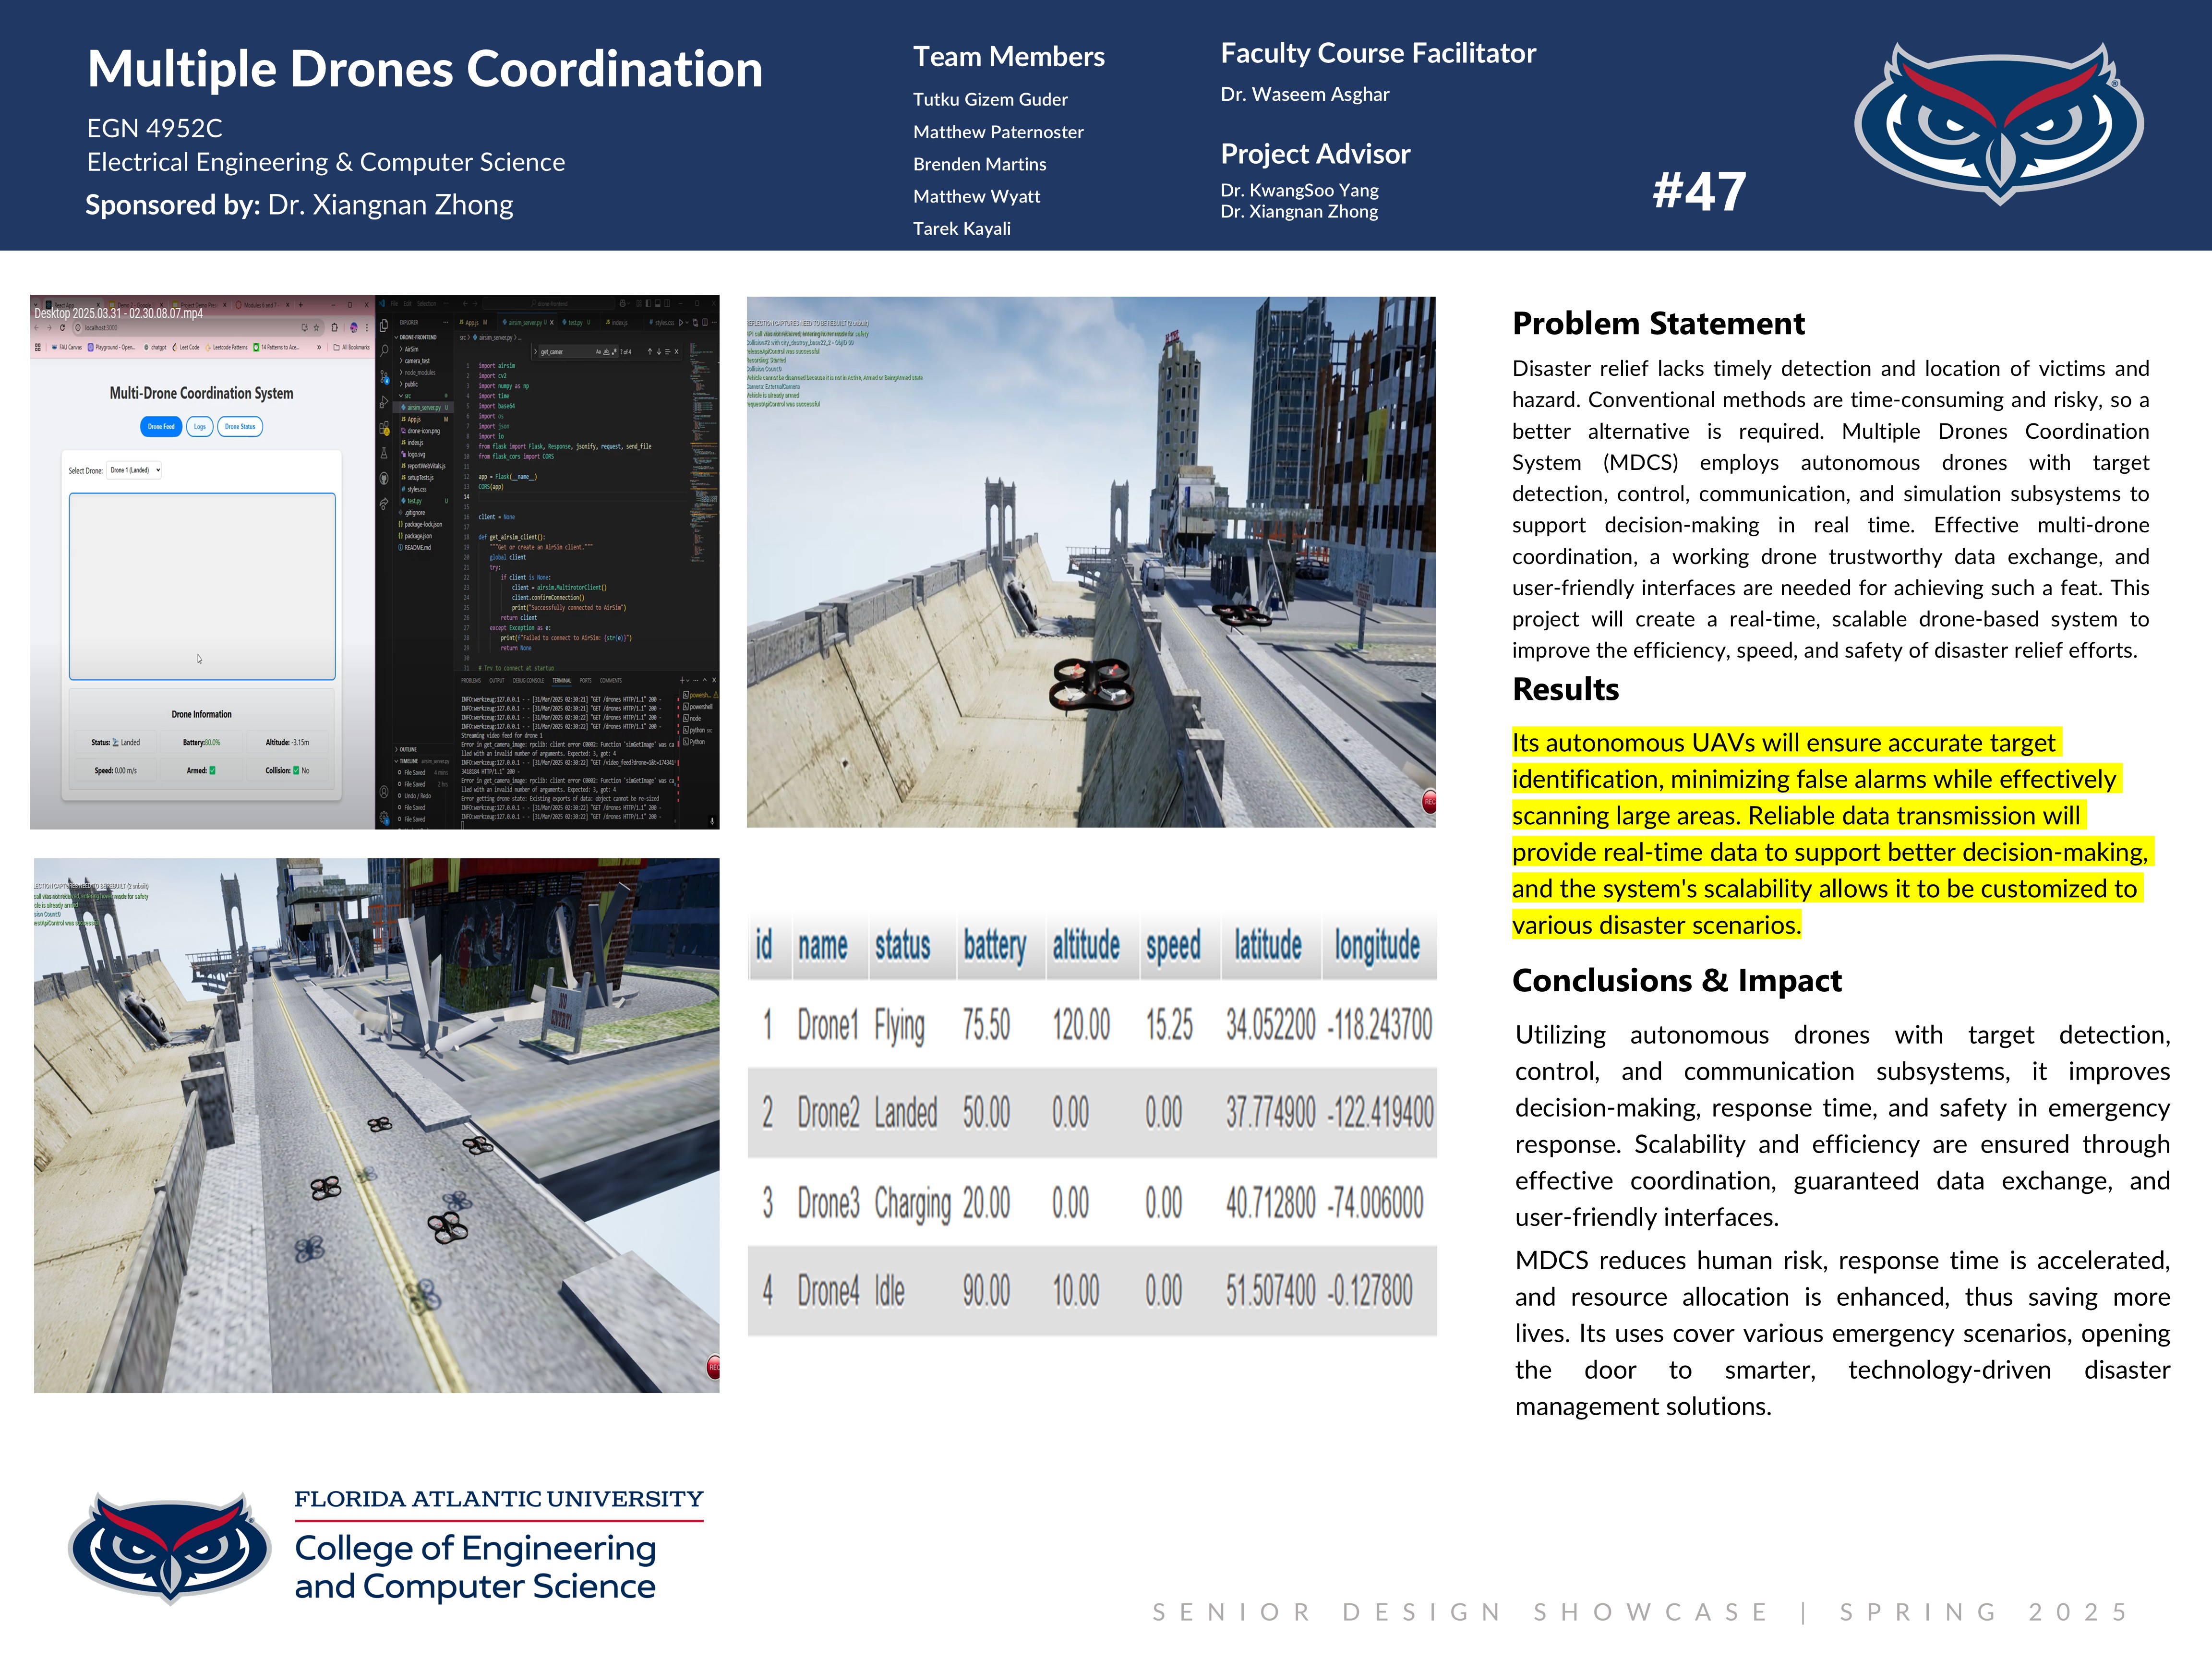The width and height of the screenshot is (2212, 1659).
Task: Open the TERMINAL panel tab
Action: pyautogui.click(x=562, y=680)
